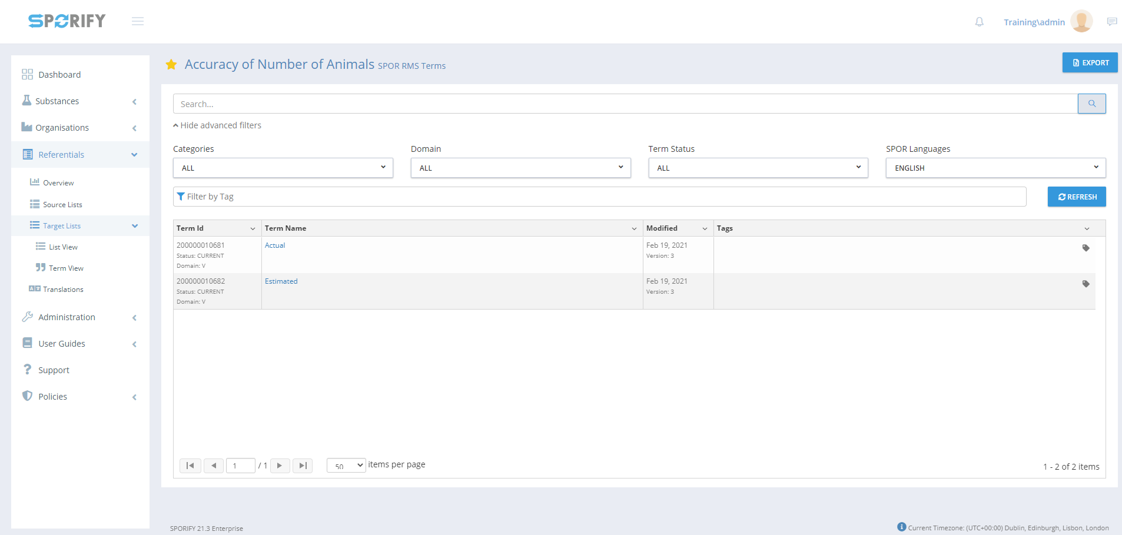The image size is (1122, 535).
Task: Open the admin user avatar
Action: pyautogui.click(x=1081, y=22)
